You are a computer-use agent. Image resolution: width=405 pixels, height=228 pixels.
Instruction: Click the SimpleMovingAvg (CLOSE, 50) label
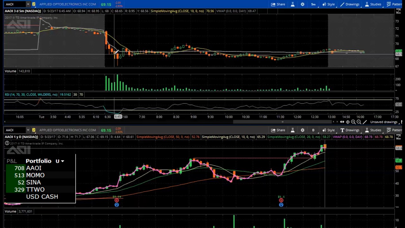coord(163,137)
